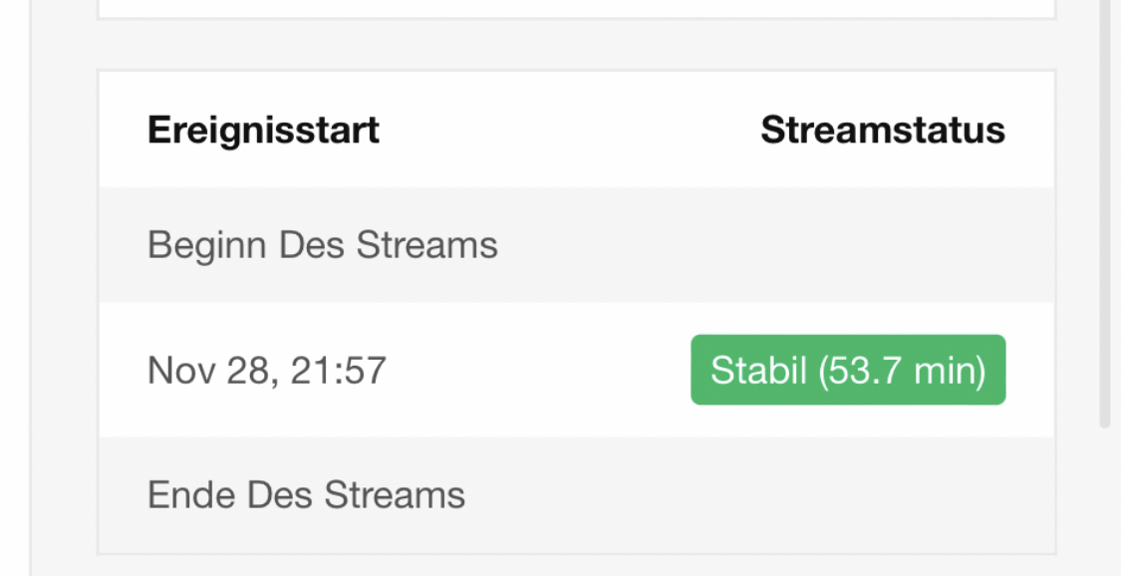Image resolution: width=1121 pixels, height=576 pixels.
Task: Select the Beginn Des Streams row label
Action: pos(323,245)
